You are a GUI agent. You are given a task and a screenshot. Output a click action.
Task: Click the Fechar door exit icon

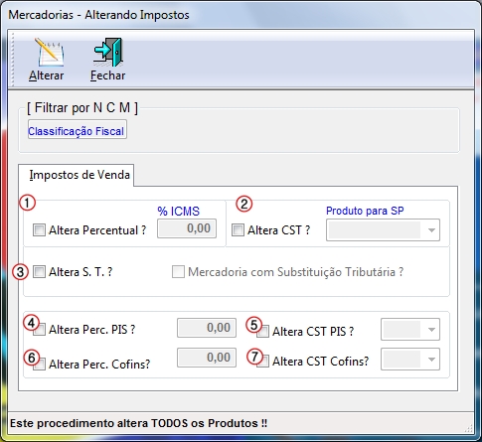pos(108,52)
